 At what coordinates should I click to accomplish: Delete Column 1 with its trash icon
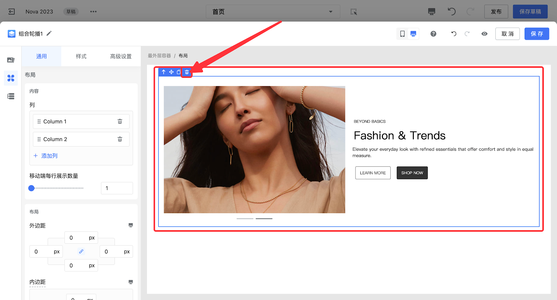[120, 122]
